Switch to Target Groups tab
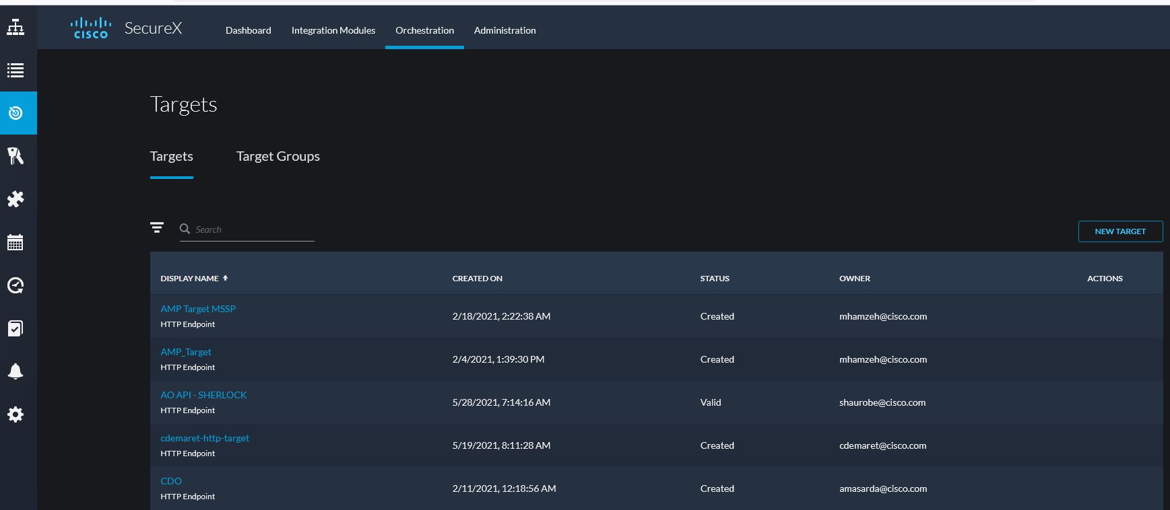 tap(278, 156)
